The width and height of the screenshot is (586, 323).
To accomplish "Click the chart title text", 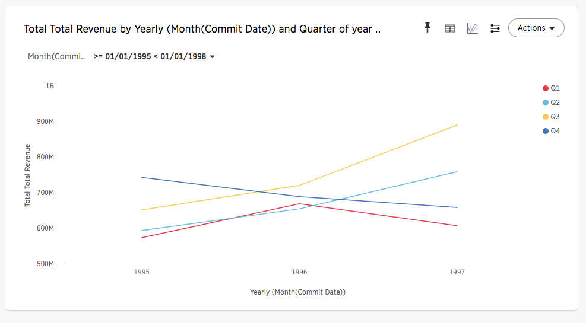I will tap(202, 28).
